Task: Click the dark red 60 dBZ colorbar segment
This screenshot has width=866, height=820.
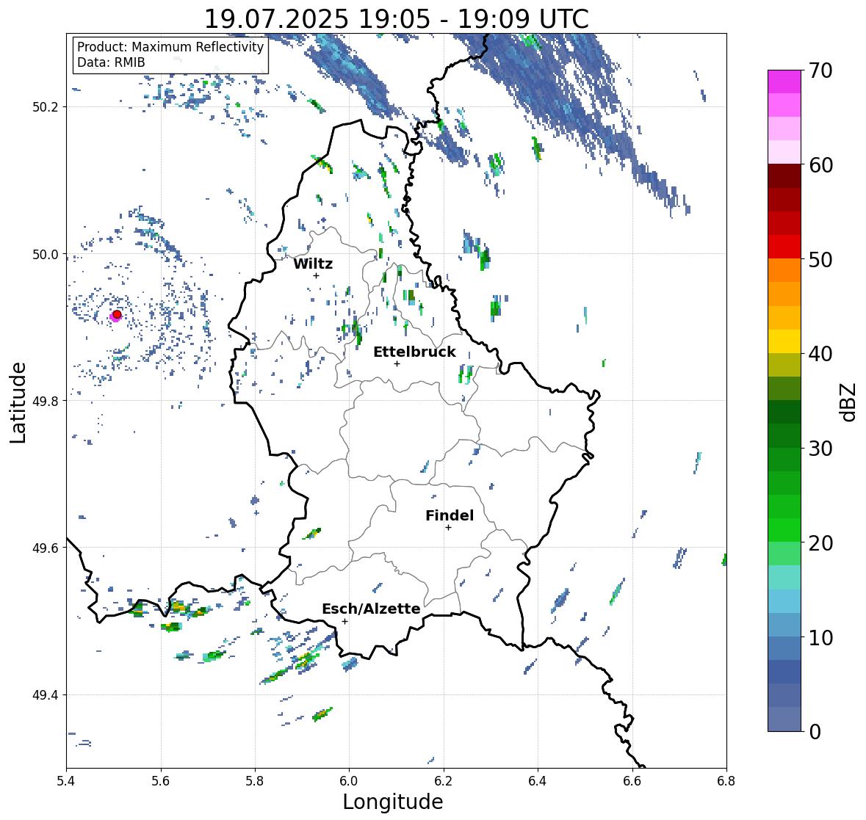Action: [x=784, y=176]
